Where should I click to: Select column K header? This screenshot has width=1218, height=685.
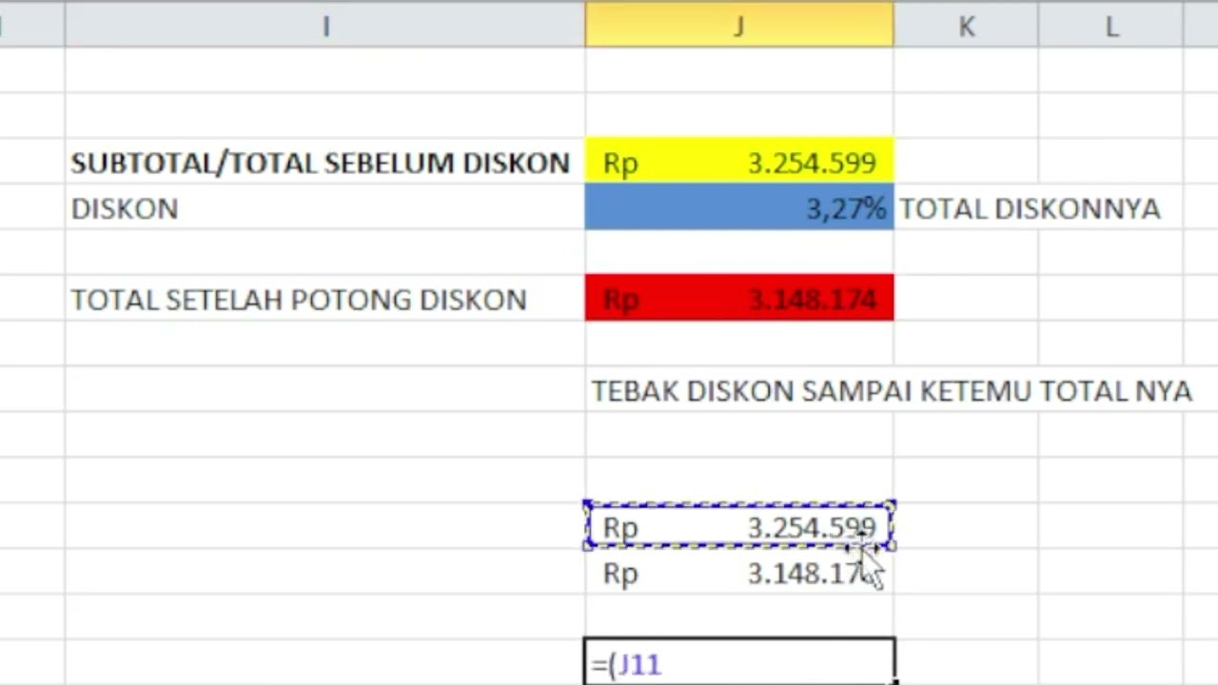click(x=966, y=26)
